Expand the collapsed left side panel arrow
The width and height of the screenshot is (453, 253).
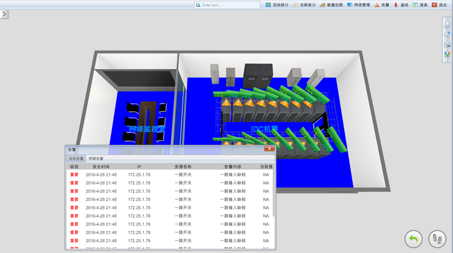click(4, 14)
